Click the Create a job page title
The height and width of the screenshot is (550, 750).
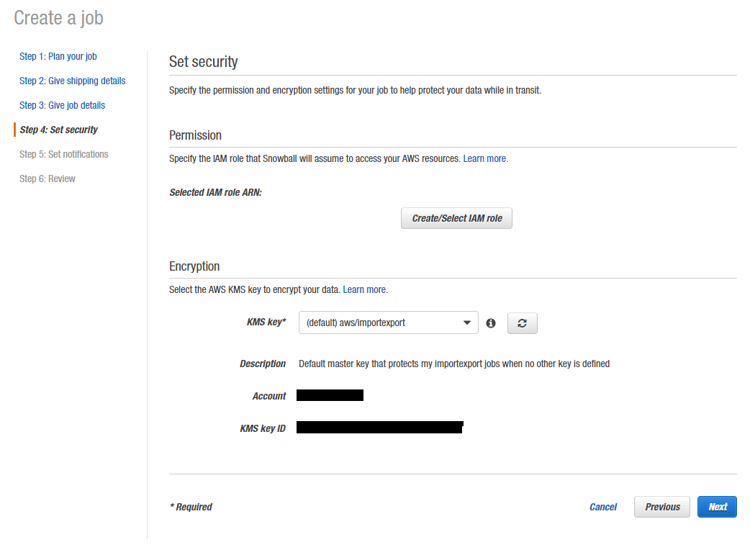(x=58, y=18)
